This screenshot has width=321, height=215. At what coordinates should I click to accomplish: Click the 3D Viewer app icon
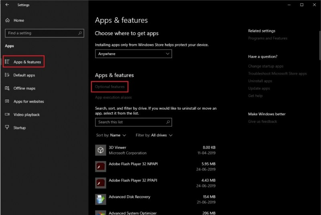coord(100,150)
